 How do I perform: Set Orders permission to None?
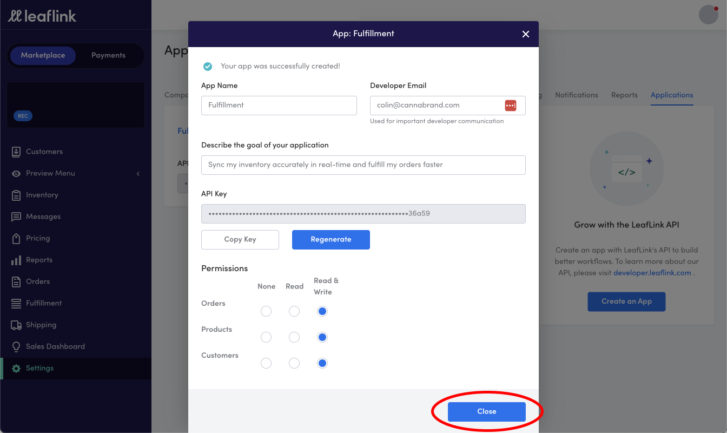[266, 311]
